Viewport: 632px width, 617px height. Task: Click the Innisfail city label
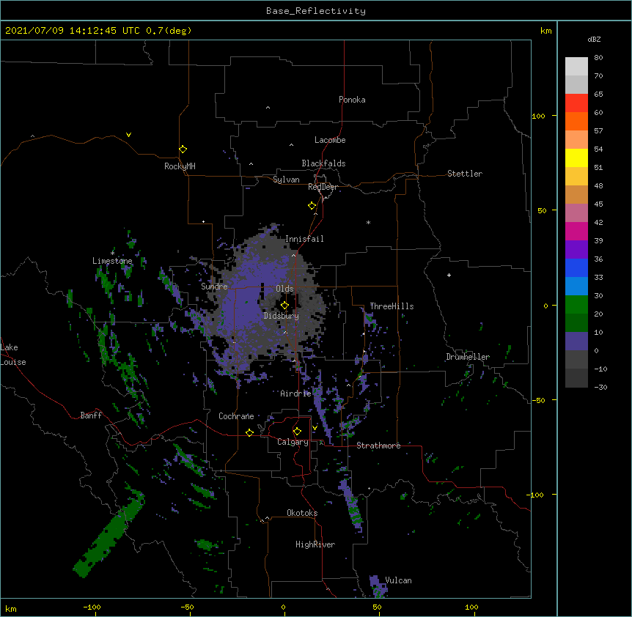pos(304,239)
